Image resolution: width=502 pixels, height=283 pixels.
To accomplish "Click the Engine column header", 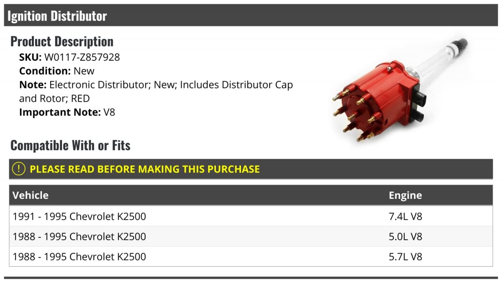I will pos(405,195).
